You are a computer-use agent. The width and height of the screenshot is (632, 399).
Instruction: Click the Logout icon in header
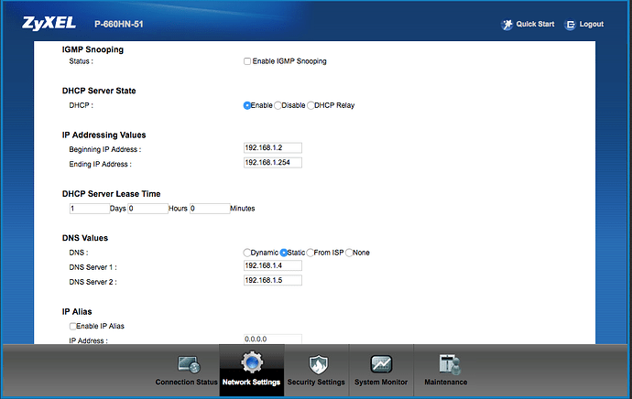click(x=572, y=24)
